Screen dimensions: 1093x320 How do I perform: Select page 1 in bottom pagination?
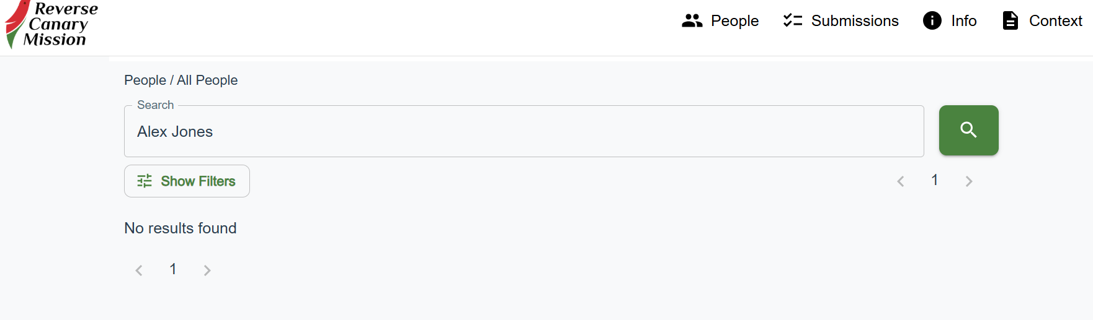[173, 269]
